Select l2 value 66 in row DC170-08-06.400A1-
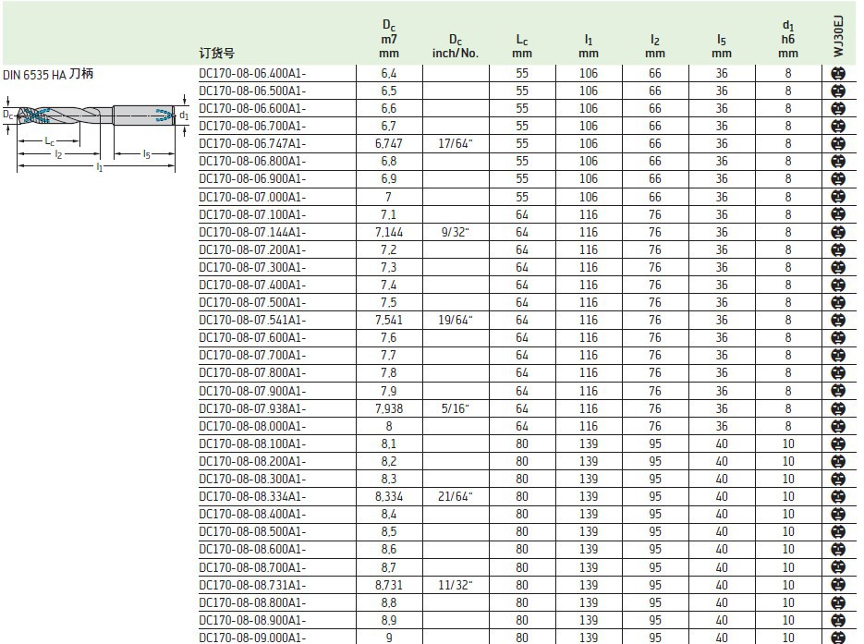864x644 pixels. point(655,73)
